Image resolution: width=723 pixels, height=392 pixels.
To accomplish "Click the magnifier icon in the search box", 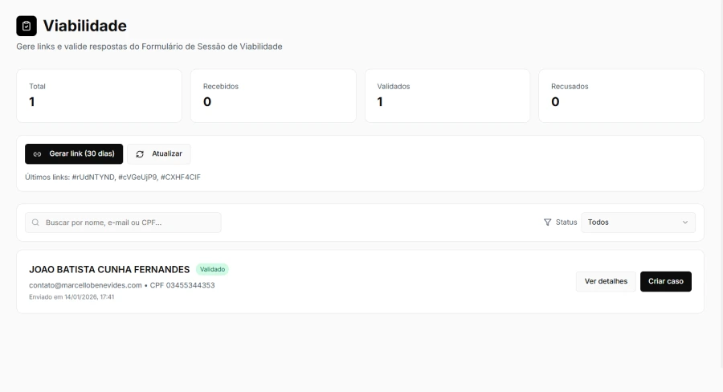I will click(x=35, y=223).
